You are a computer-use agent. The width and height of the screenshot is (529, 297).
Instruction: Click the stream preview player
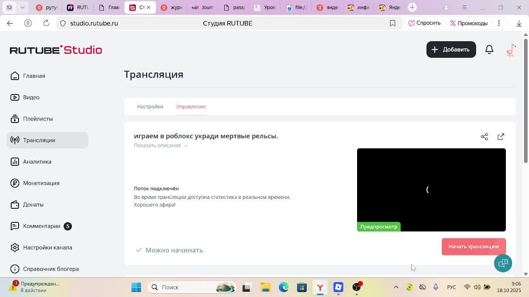coord(431,190)
